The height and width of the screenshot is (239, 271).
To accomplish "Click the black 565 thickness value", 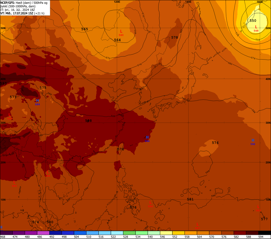I will click(85, 29).
